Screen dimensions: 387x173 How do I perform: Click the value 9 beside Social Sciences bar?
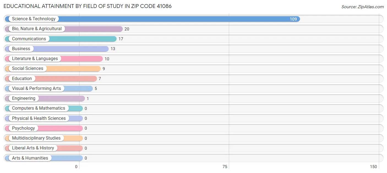tap(104, 69)
